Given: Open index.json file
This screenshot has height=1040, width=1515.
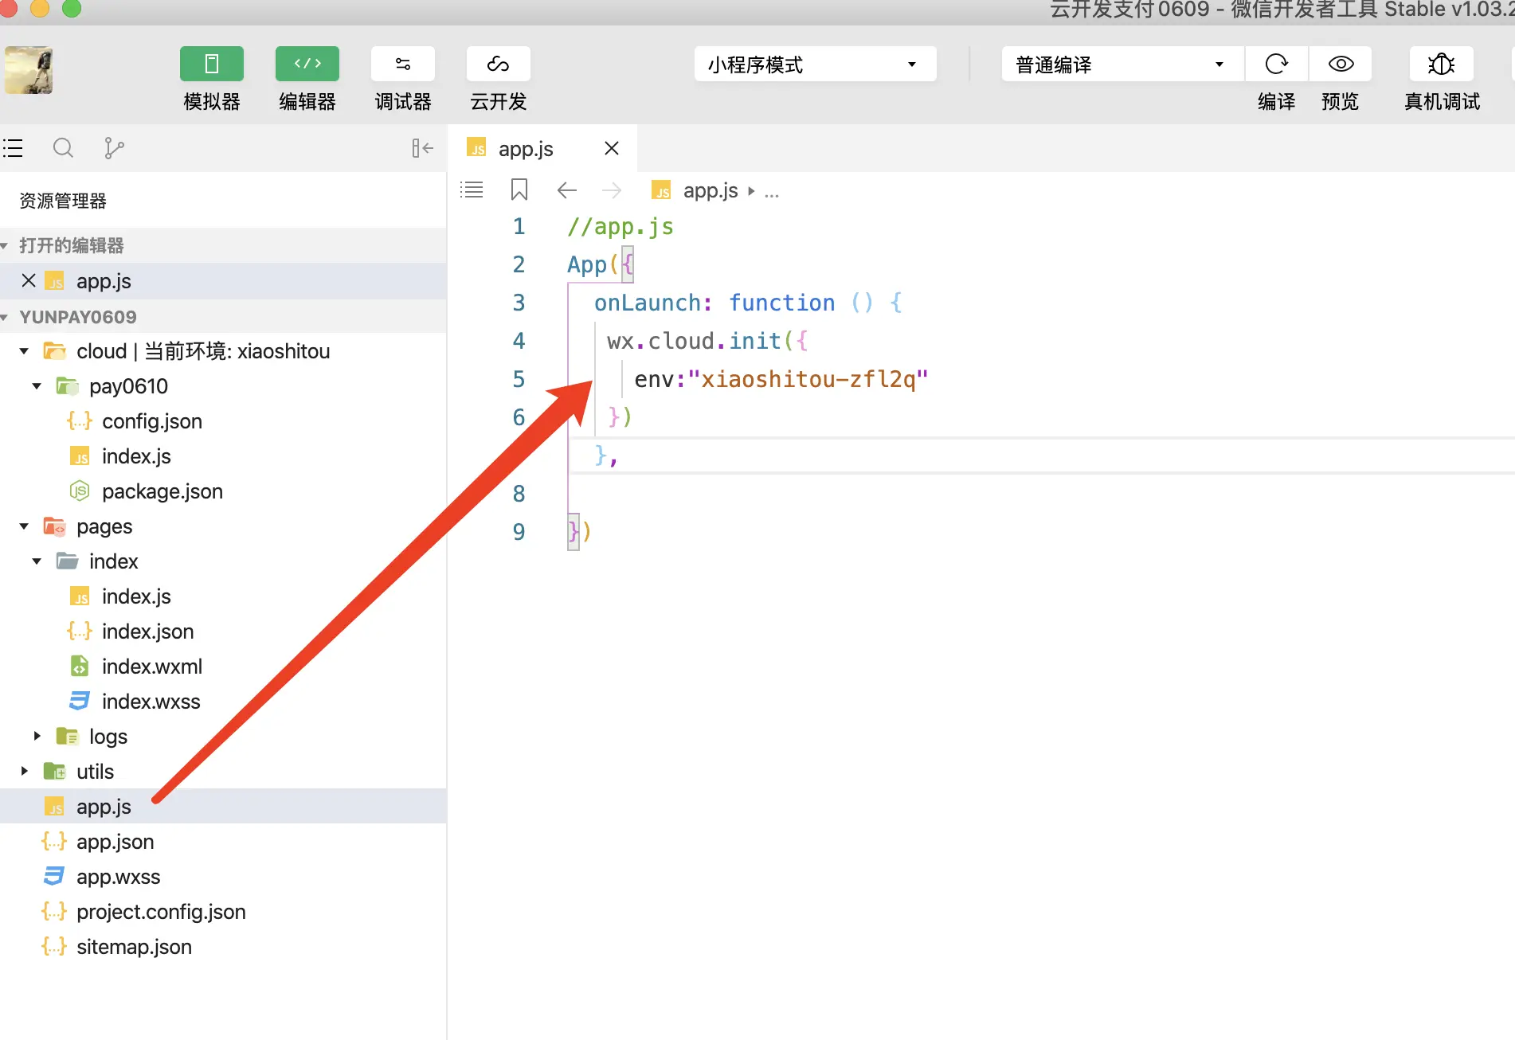Looking at the screenshot, I should coord(223,631).
